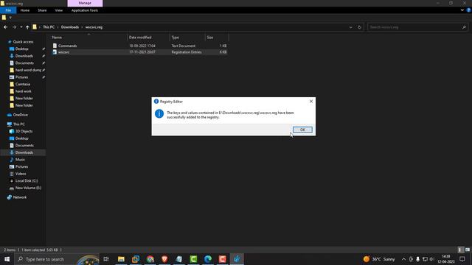The image size is (472, 265).
Task: Open the Camtasia folder in sidebar
Action: point(23,84)
